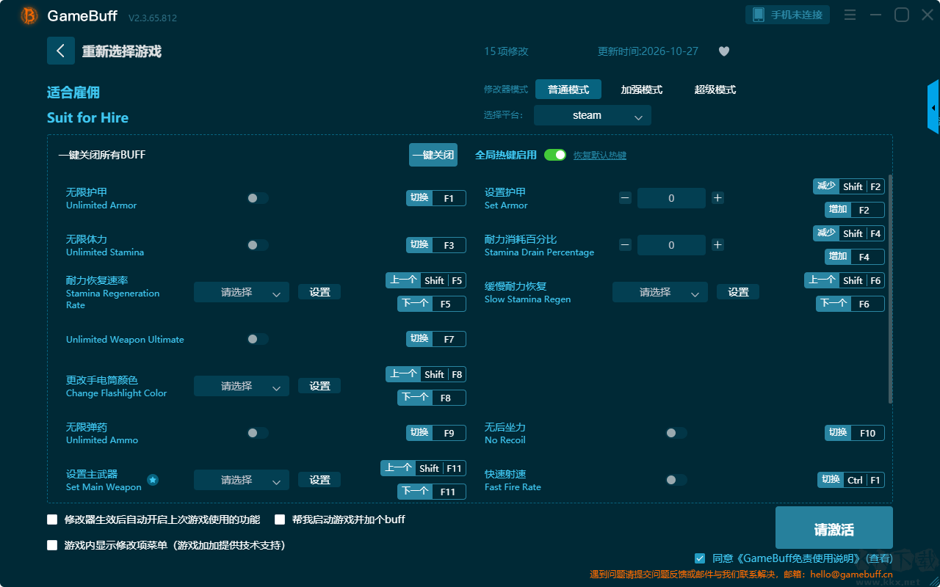Click the back arrow to reselect game
This screenshot has height=587, width=940.
[x=61, y=51]
